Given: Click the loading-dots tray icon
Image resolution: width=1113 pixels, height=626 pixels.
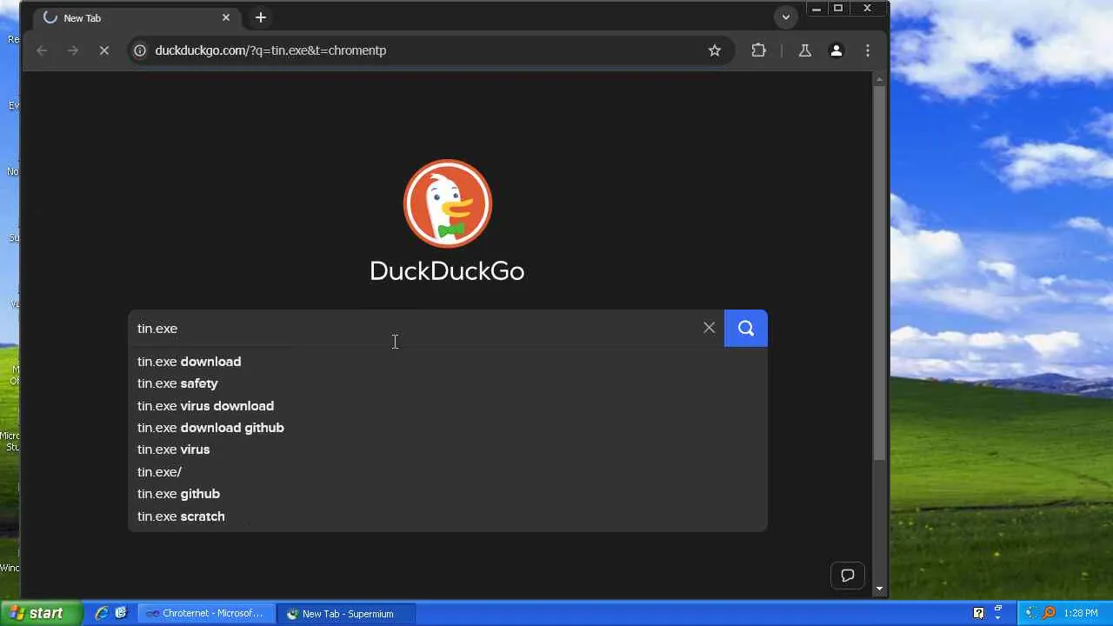Looking at the screenshot, I should (x=1031, y=613).
